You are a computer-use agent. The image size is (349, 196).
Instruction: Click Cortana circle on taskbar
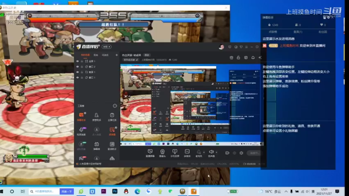pos(12,191)
